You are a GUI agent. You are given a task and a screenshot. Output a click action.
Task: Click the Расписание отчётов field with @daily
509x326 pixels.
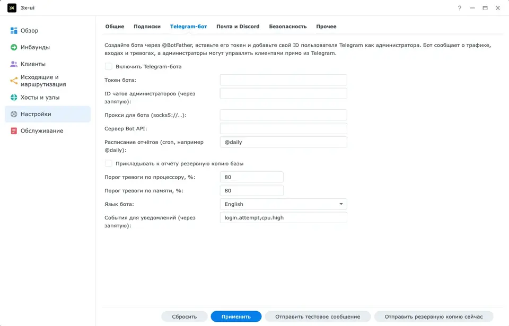283,142
